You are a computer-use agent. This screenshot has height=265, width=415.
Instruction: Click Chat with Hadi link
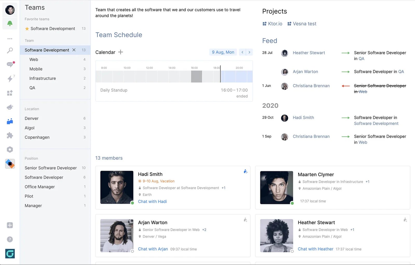(152, 201)
